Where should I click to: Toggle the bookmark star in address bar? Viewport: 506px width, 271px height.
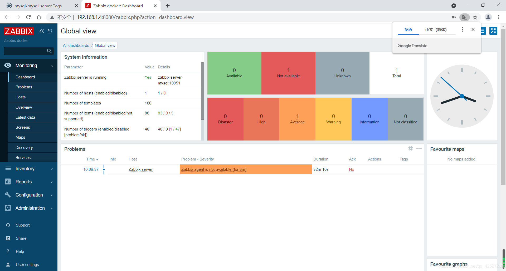[x=475, y=17]
